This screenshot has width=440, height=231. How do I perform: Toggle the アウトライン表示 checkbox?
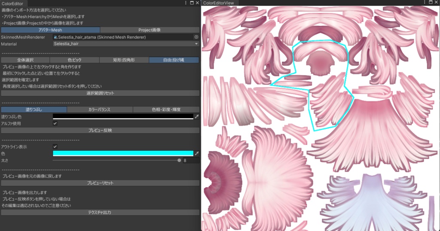(55, 146)
